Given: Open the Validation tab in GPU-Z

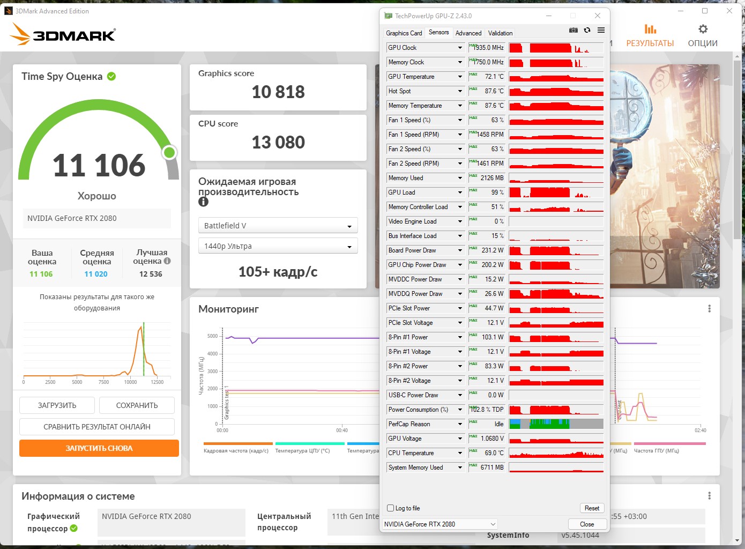Looking at the screenshot, I should [x=500, y=33].
